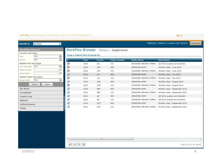Image resolution: width=218 pixels, height=168 pixels.
Task: Click the sort arrow in first column header
Action: click(68, 60)
